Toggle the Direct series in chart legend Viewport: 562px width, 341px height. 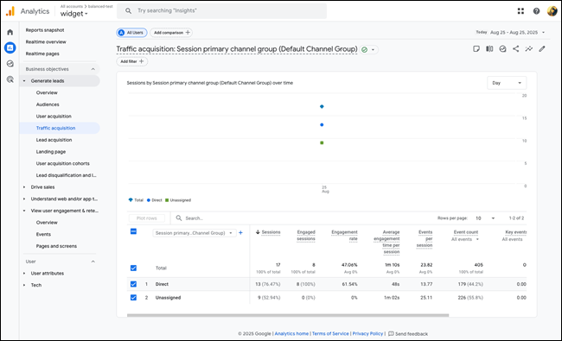coord(155,200)
